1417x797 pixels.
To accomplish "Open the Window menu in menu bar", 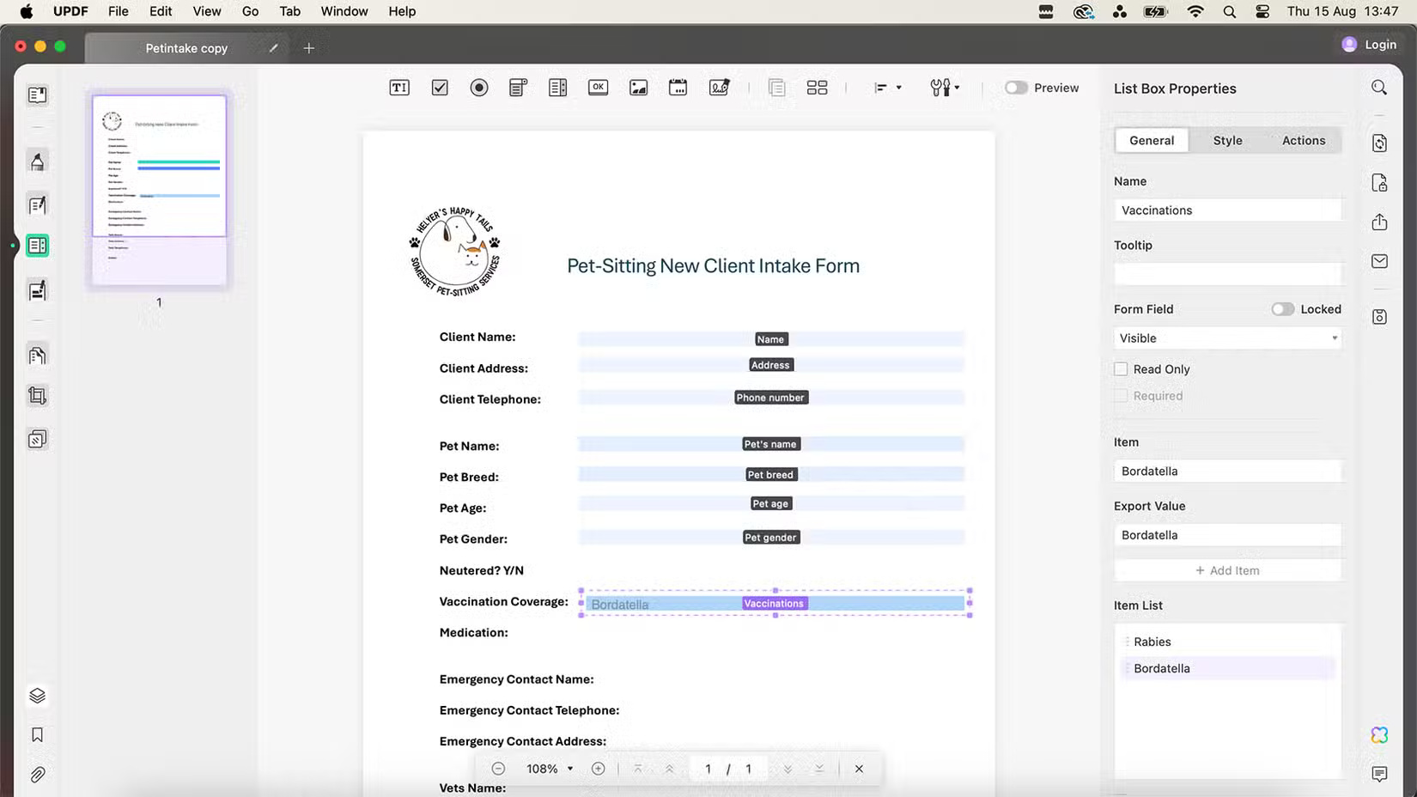I will coord(344,11).
